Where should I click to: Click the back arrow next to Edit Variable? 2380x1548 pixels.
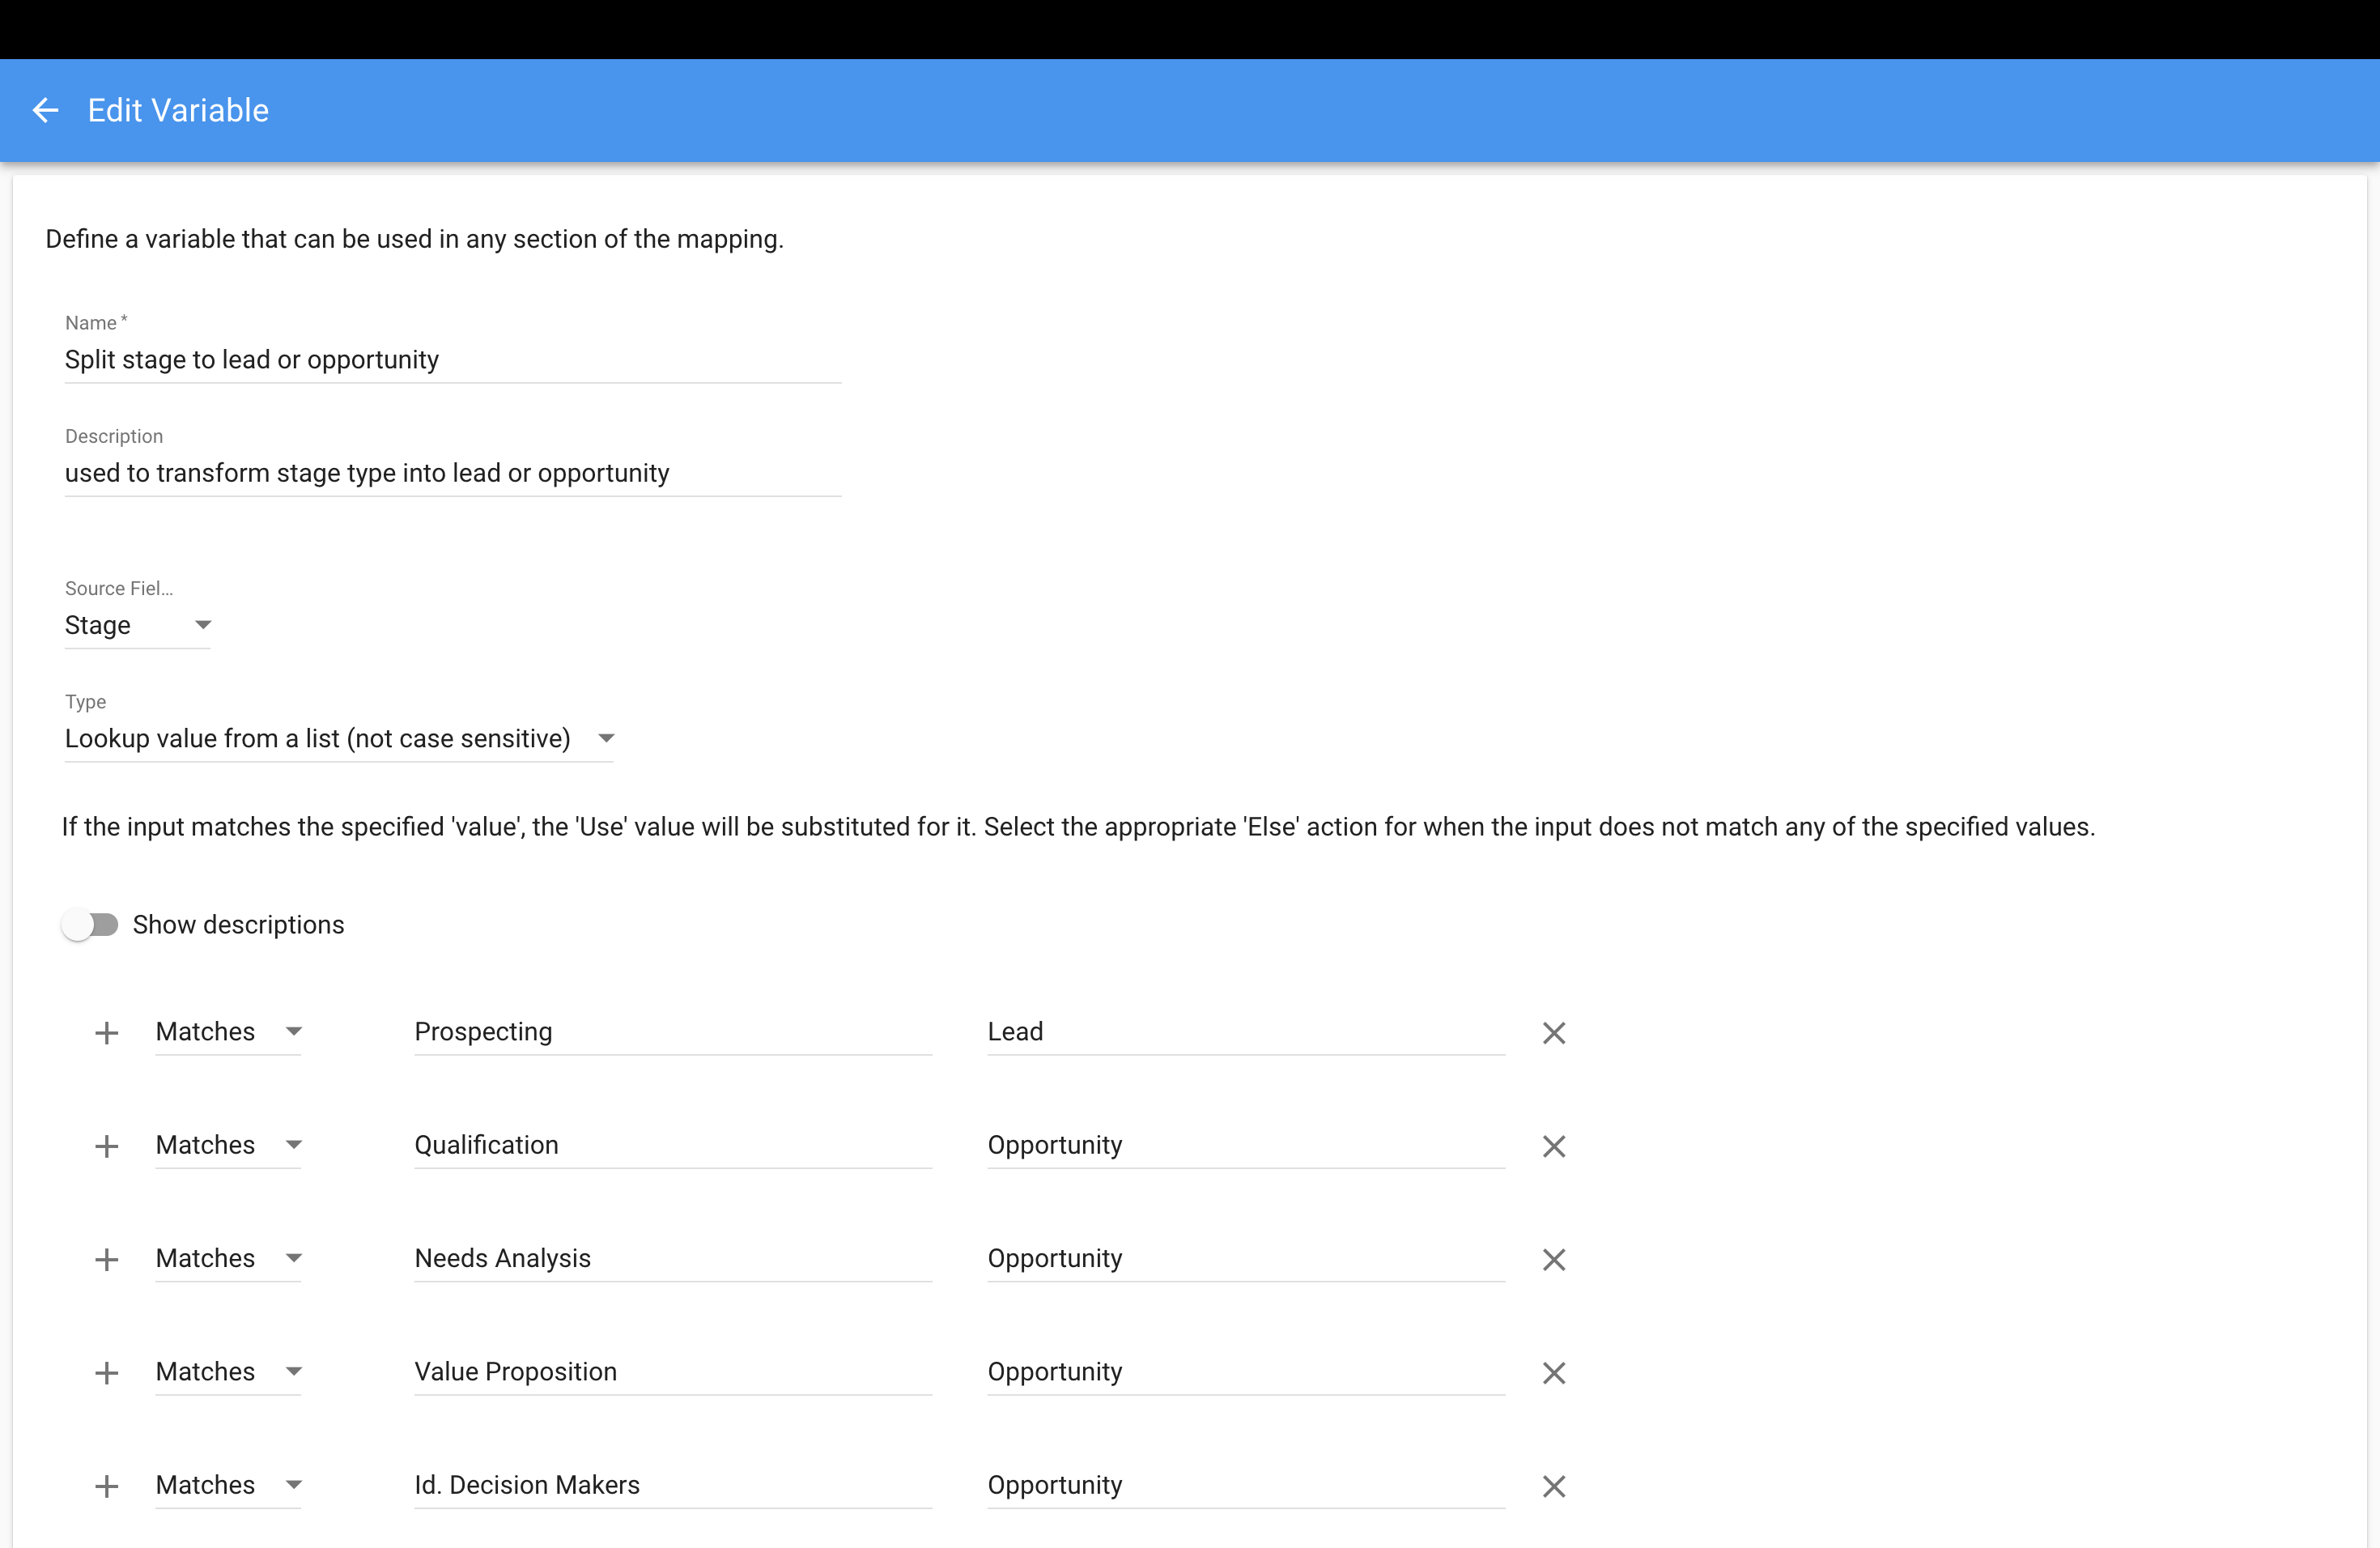45,110
